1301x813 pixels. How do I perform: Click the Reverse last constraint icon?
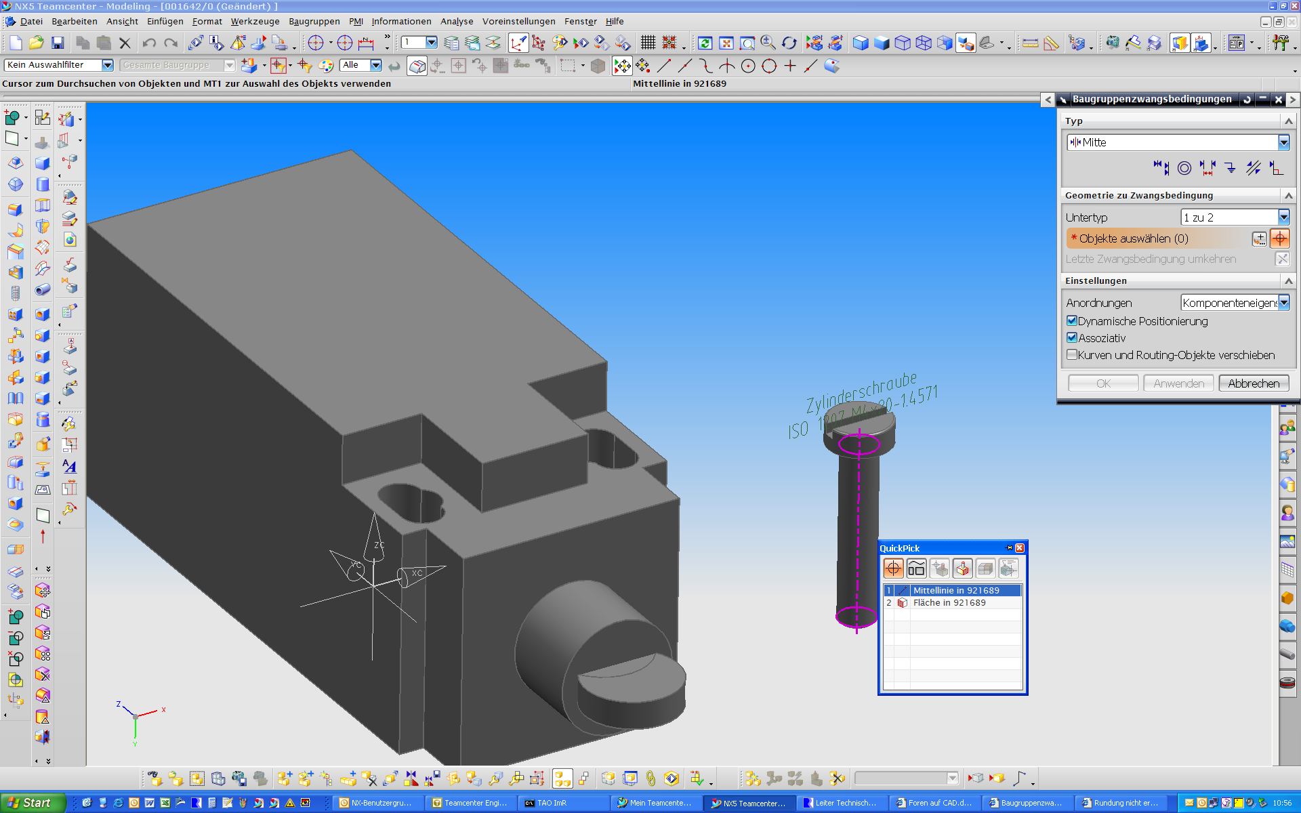point(1281,259)
